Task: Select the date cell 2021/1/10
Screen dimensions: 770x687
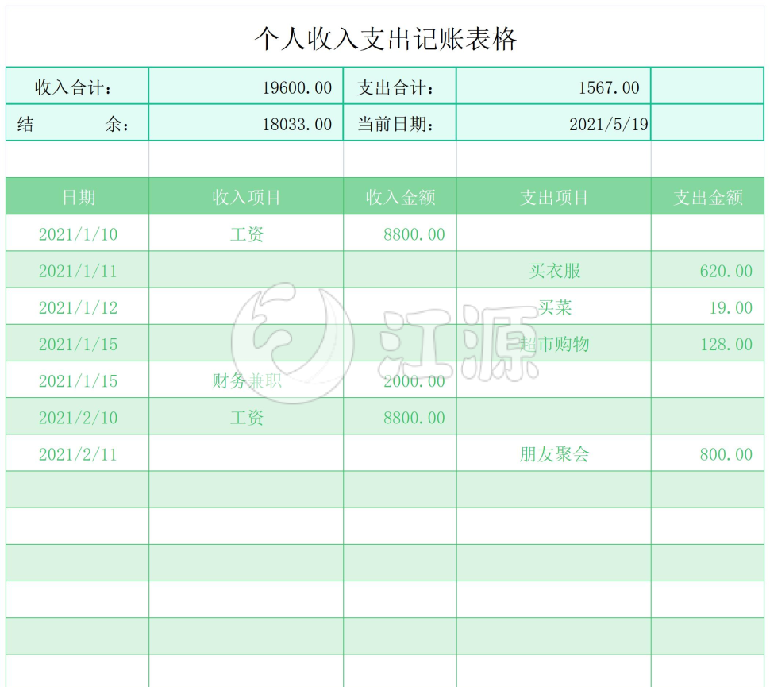Action: 77,233
